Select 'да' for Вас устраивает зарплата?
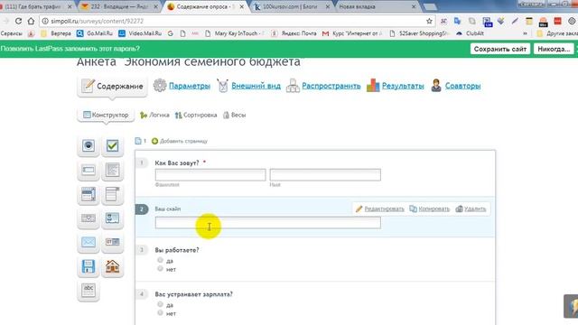The height and width of the screenshot is (325, 578). 160,304
